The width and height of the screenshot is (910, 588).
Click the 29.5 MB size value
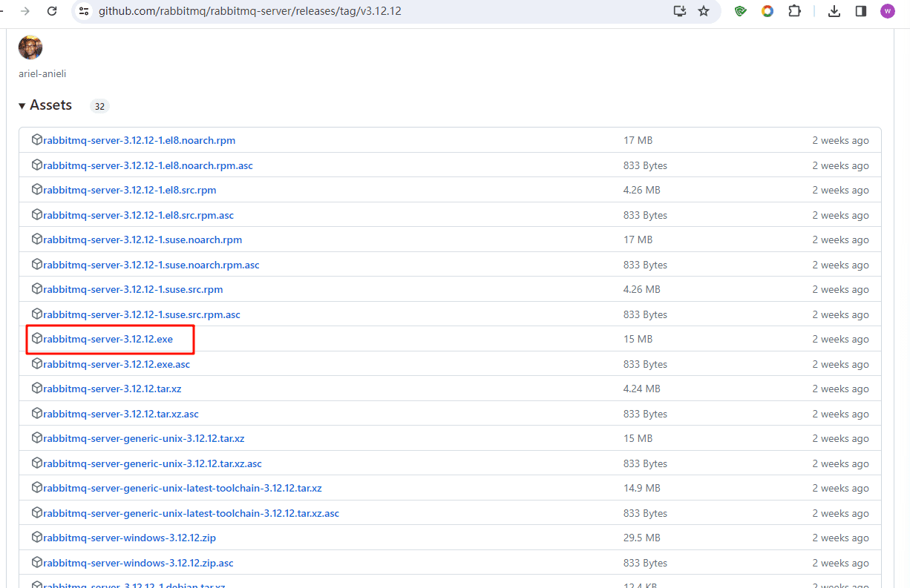pyautogui.click(x=641, y=538)
